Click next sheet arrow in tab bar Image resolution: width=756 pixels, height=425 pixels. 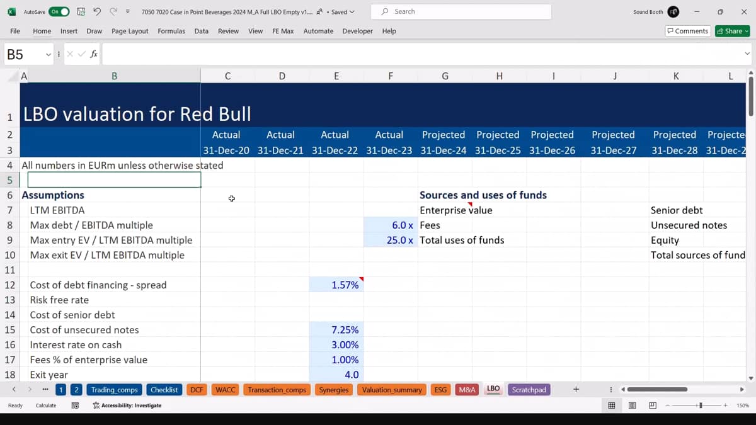pyautogui.click(x=29, y=390)
